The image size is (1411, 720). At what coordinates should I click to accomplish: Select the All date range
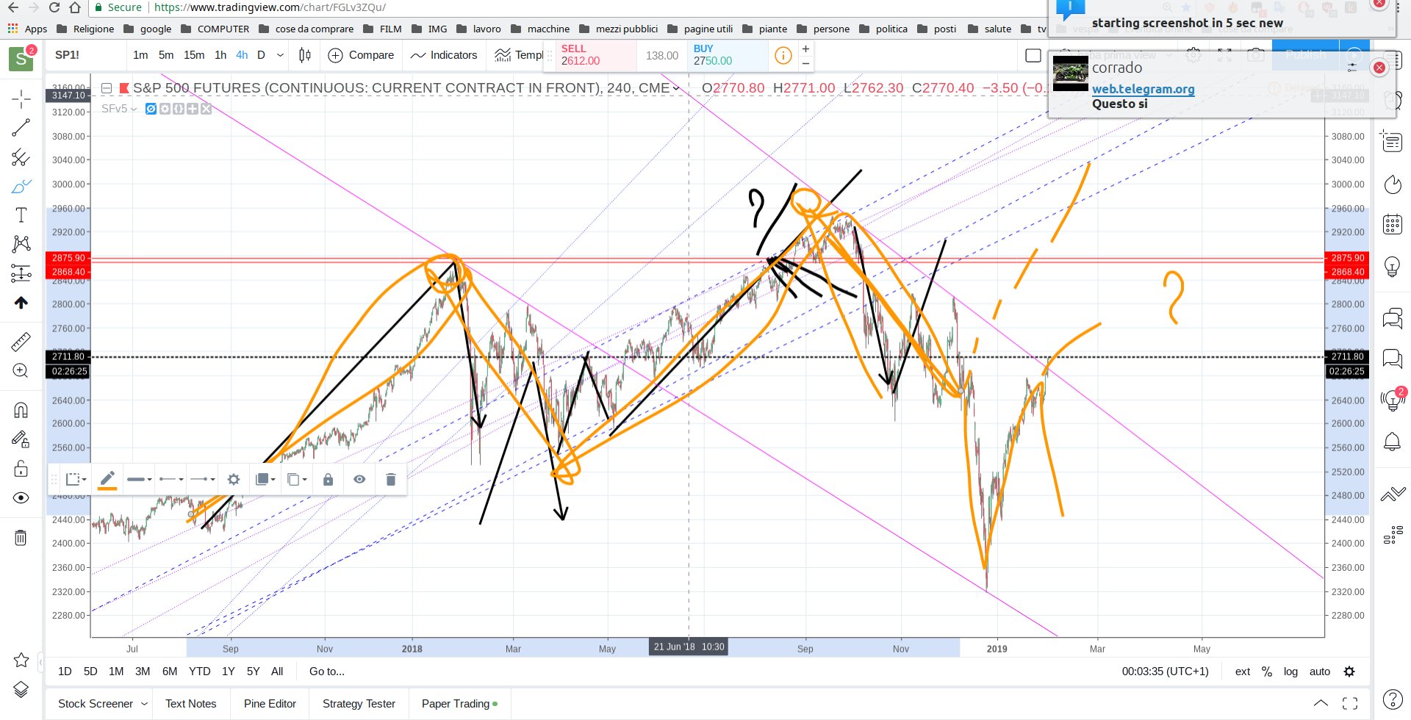[277, 672]
